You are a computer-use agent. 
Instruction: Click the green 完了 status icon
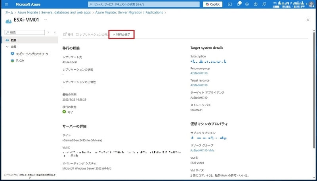pos(64,112)
